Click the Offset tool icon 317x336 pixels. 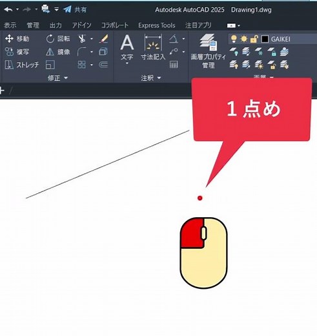point(103,65)
